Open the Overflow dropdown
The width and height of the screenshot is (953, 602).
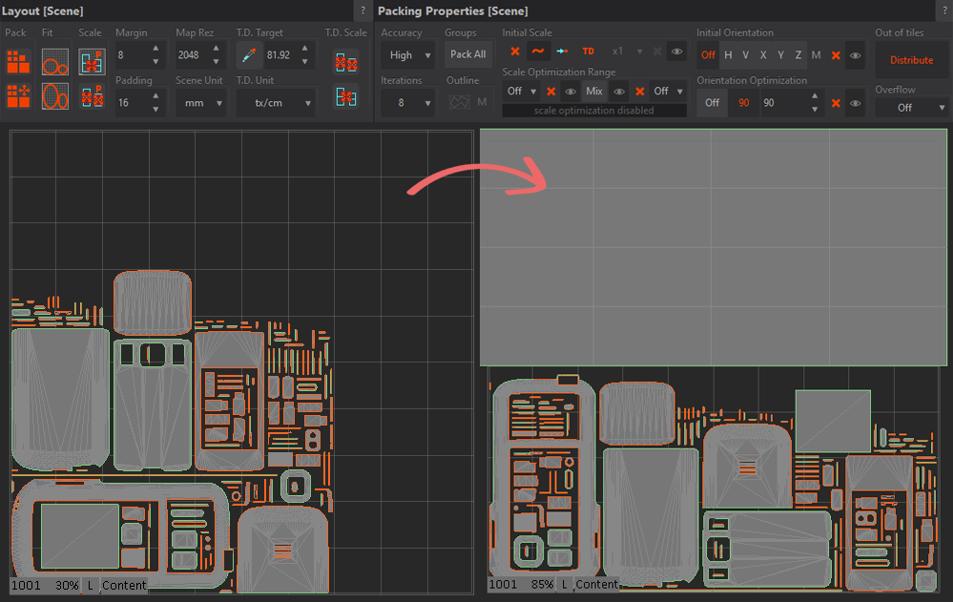pyautogui.click(x=909, y=108)
